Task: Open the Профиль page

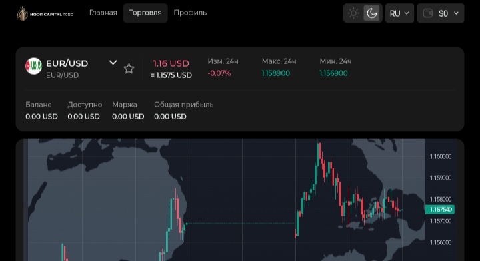Action: tap(190, 13)
